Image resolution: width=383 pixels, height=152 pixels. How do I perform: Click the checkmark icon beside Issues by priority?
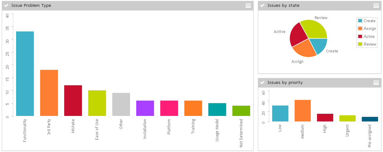[x=263, y=83]
